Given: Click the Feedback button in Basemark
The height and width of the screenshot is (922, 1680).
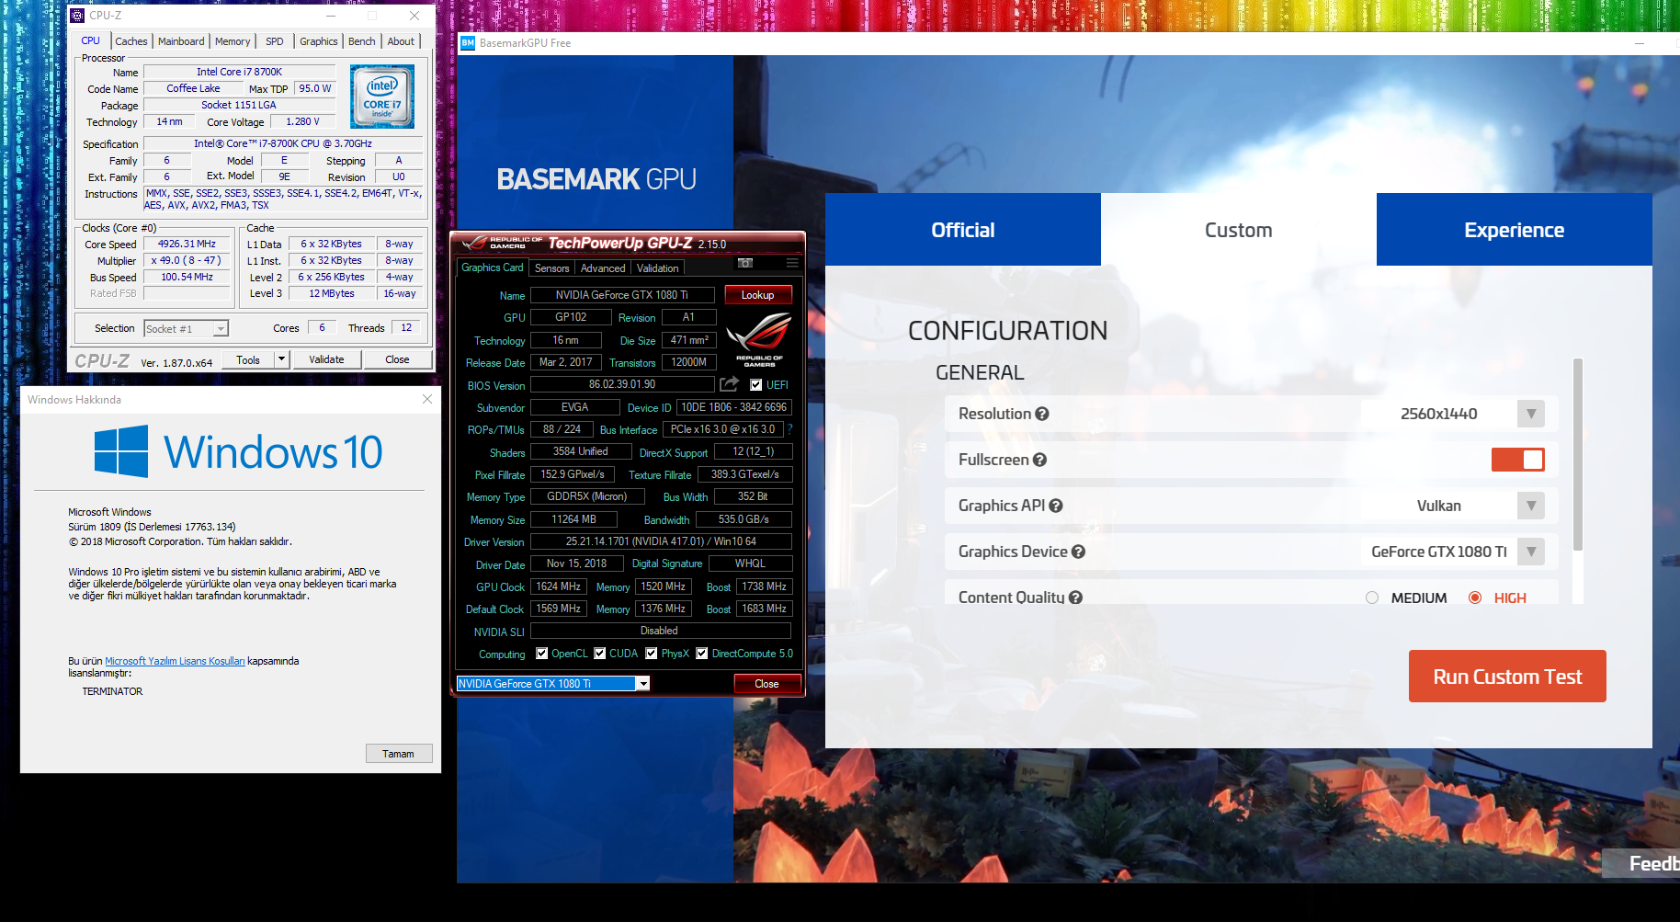Looking at the screenshot, I should click(1641, 863).
